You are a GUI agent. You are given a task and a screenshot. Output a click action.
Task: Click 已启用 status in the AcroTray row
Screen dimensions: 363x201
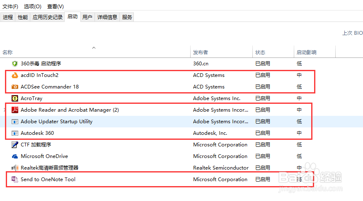[x=263, y=98]
